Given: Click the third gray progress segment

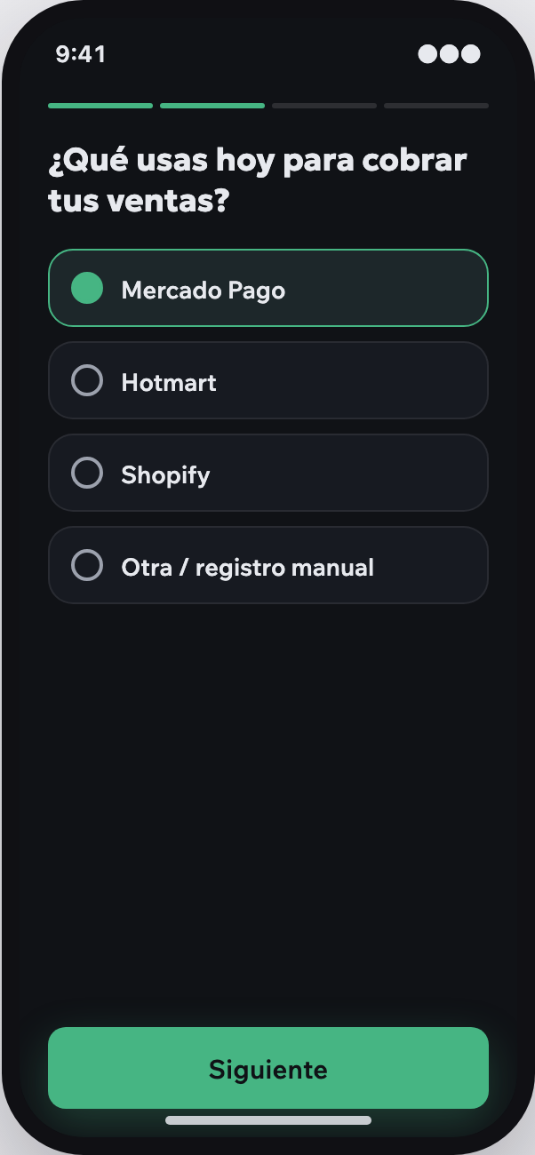Looking at the screenshot, I should click(324, 106).
